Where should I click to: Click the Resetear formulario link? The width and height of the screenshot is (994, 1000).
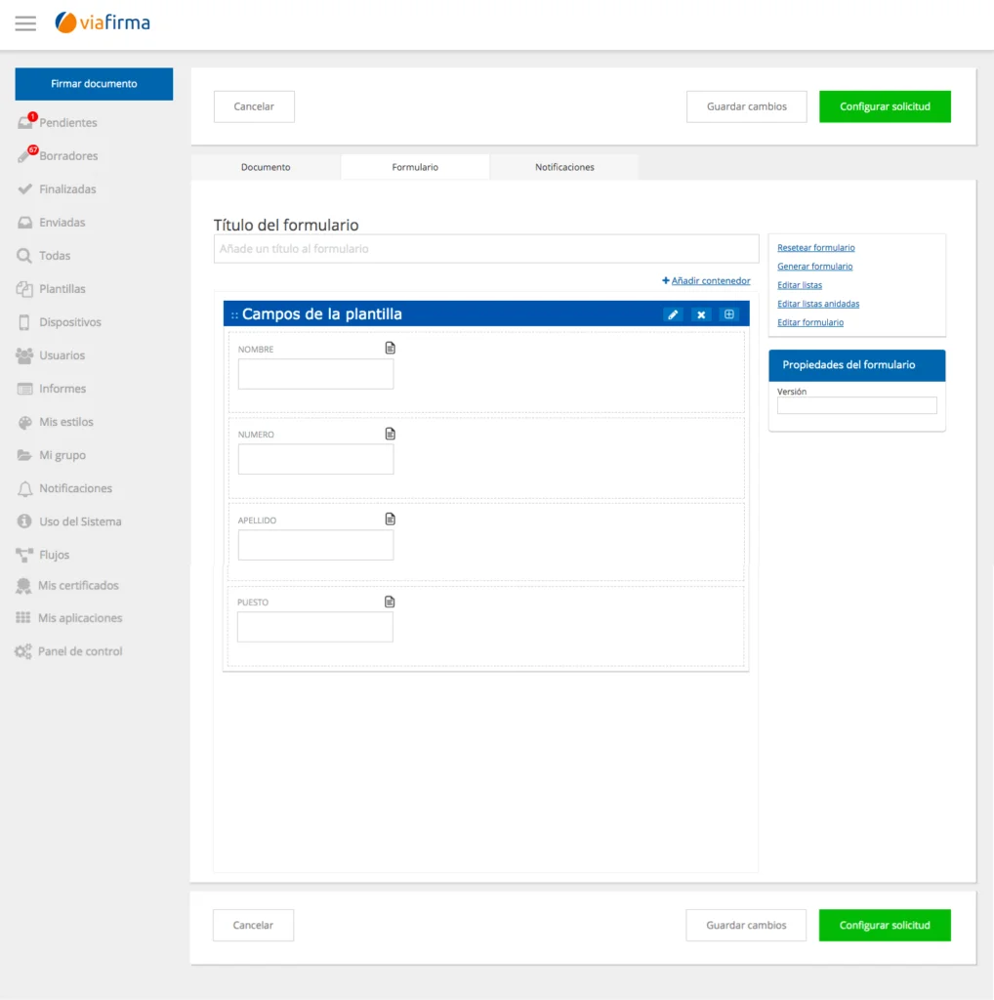coord(815,247)
